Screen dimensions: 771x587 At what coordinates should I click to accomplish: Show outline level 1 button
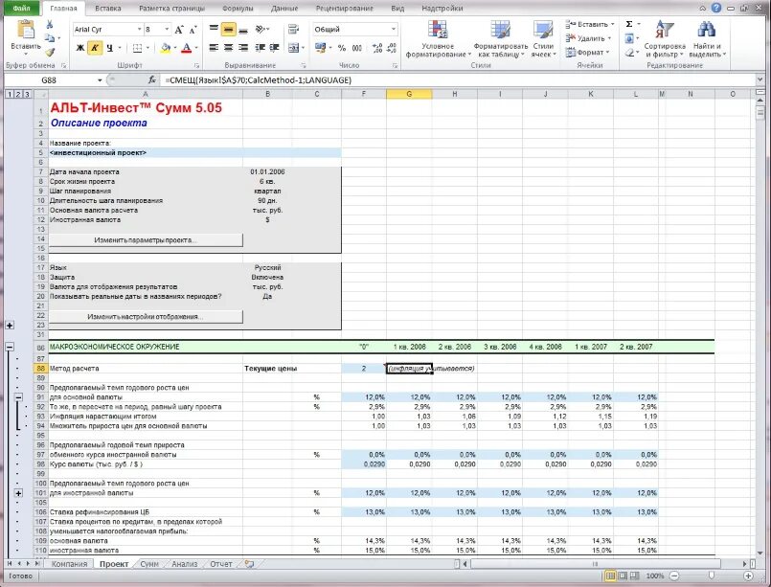tap(9, 95)
